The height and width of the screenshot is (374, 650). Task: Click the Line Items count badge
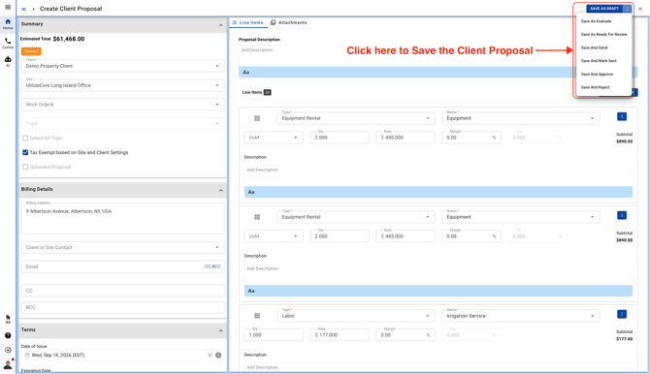point(268,92)
